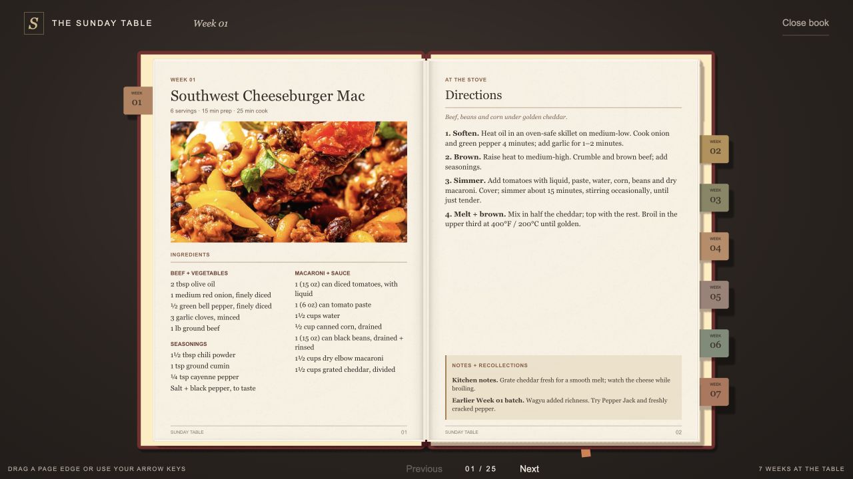Click the '2 tbsp olive oil' ingredient
853x479 pixels.
click(193, 284)
